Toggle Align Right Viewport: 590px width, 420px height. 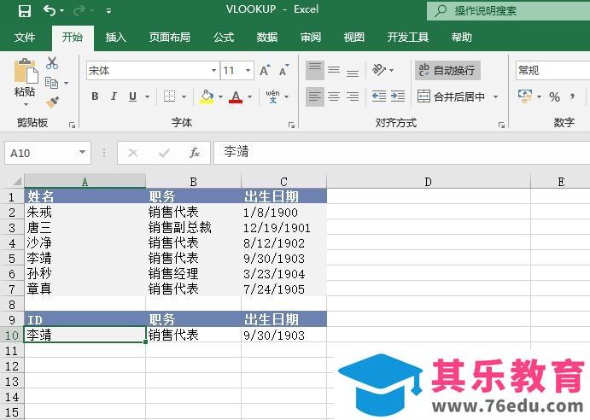353,96
